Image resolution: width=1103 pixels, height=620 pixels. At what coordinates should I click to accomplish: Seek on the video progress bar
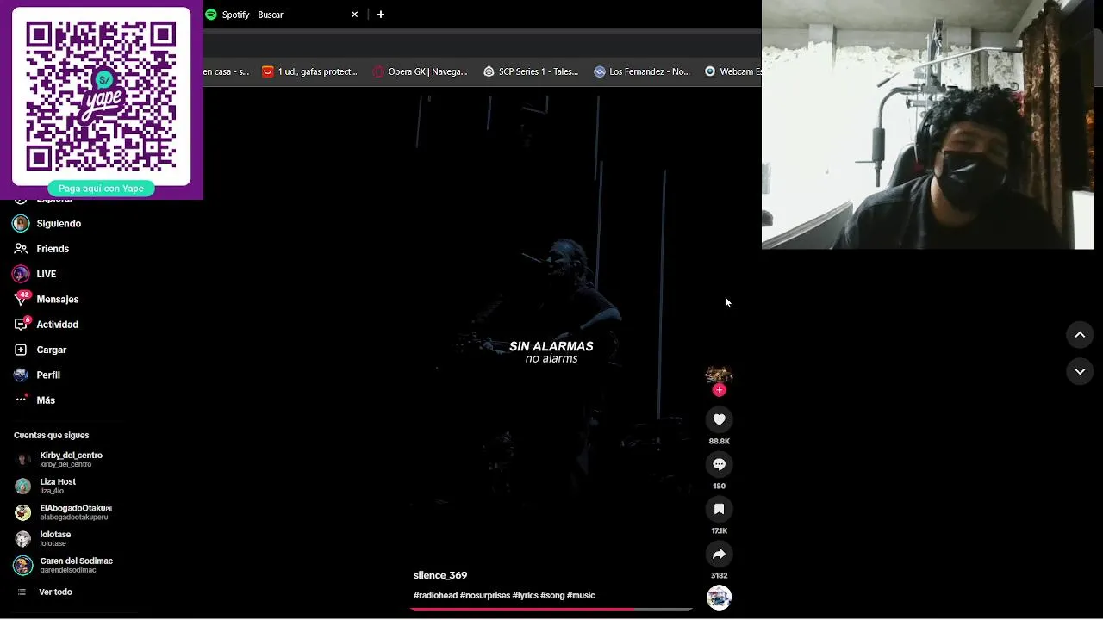[551, 609]
